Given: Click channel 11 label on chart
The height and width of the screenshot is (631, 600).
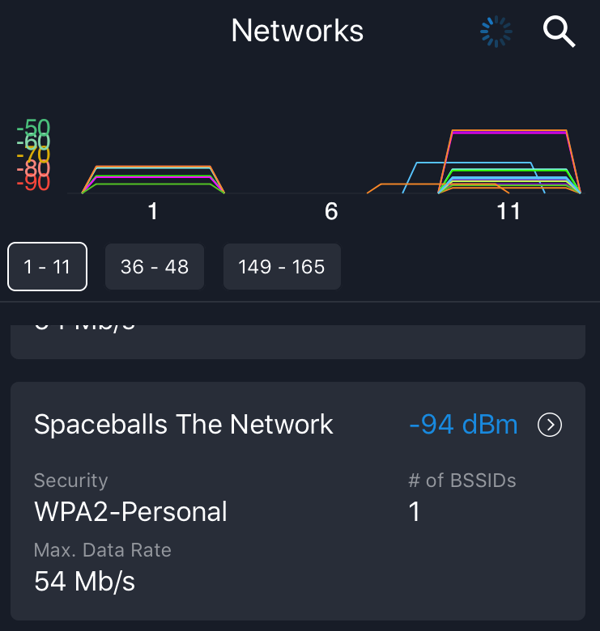Looking at the screenshot, I should click(x=509, y=211).
